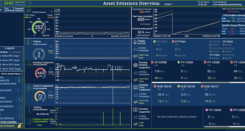Open the Power Reserve detailed display link
This screenshot has width=245, height=131.
6,102
